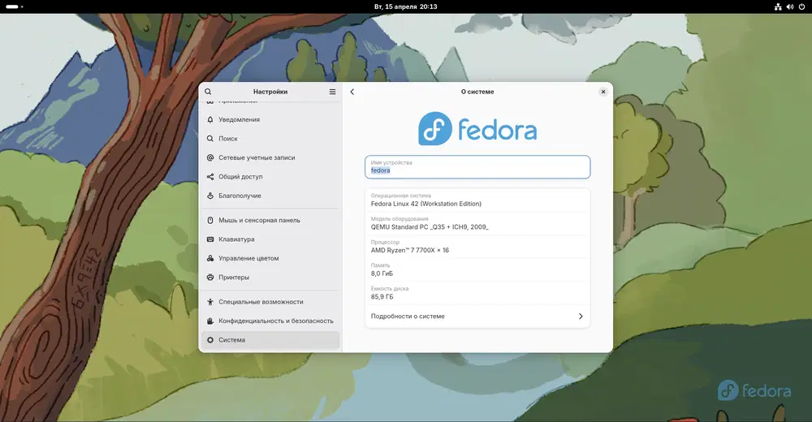Click the hand icon beside Конфиденциальность и безопасность
Image resolution: width=812 pixels, height=422 pixels.
point(210,321)
